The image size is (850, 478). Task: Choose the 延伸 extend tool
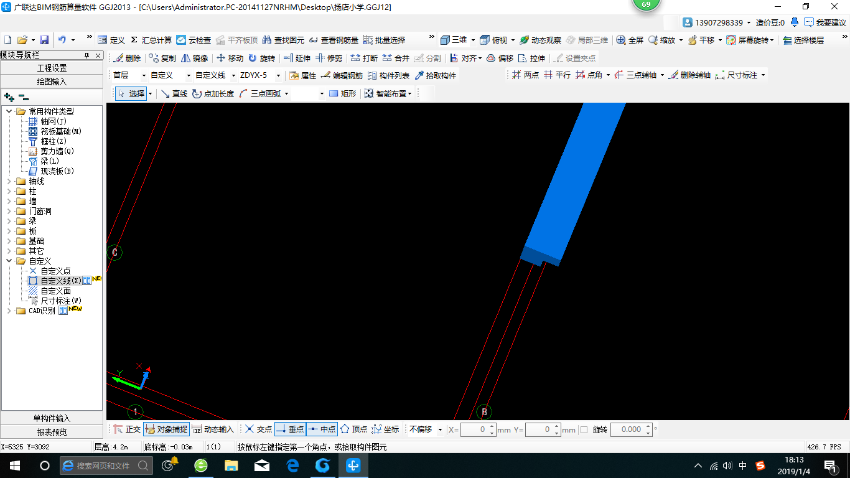click(297, 58)
